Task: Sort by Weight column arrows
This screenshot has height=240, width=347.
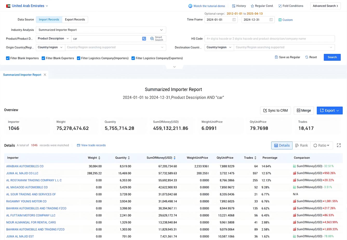Action: [99, 158]
